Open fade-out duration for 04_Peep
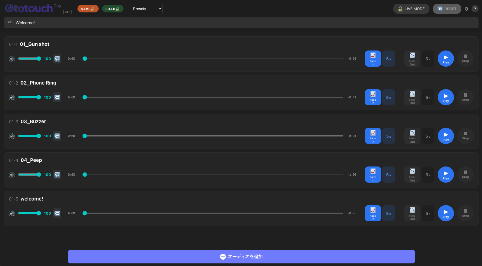Screen dimensions: 482x266 pos(428,175)
